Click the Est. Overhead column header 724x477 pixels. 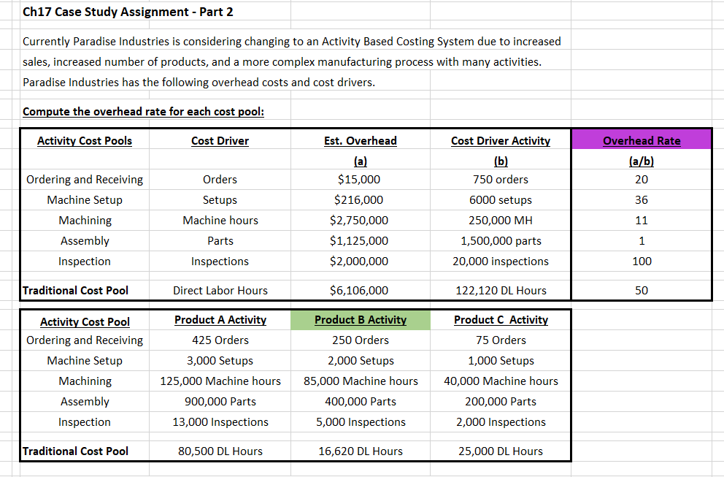pyautogui.click(x=360, y=140)
